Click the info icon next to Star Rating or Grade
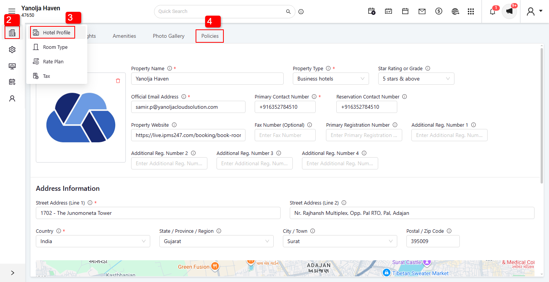 point(428,69)
